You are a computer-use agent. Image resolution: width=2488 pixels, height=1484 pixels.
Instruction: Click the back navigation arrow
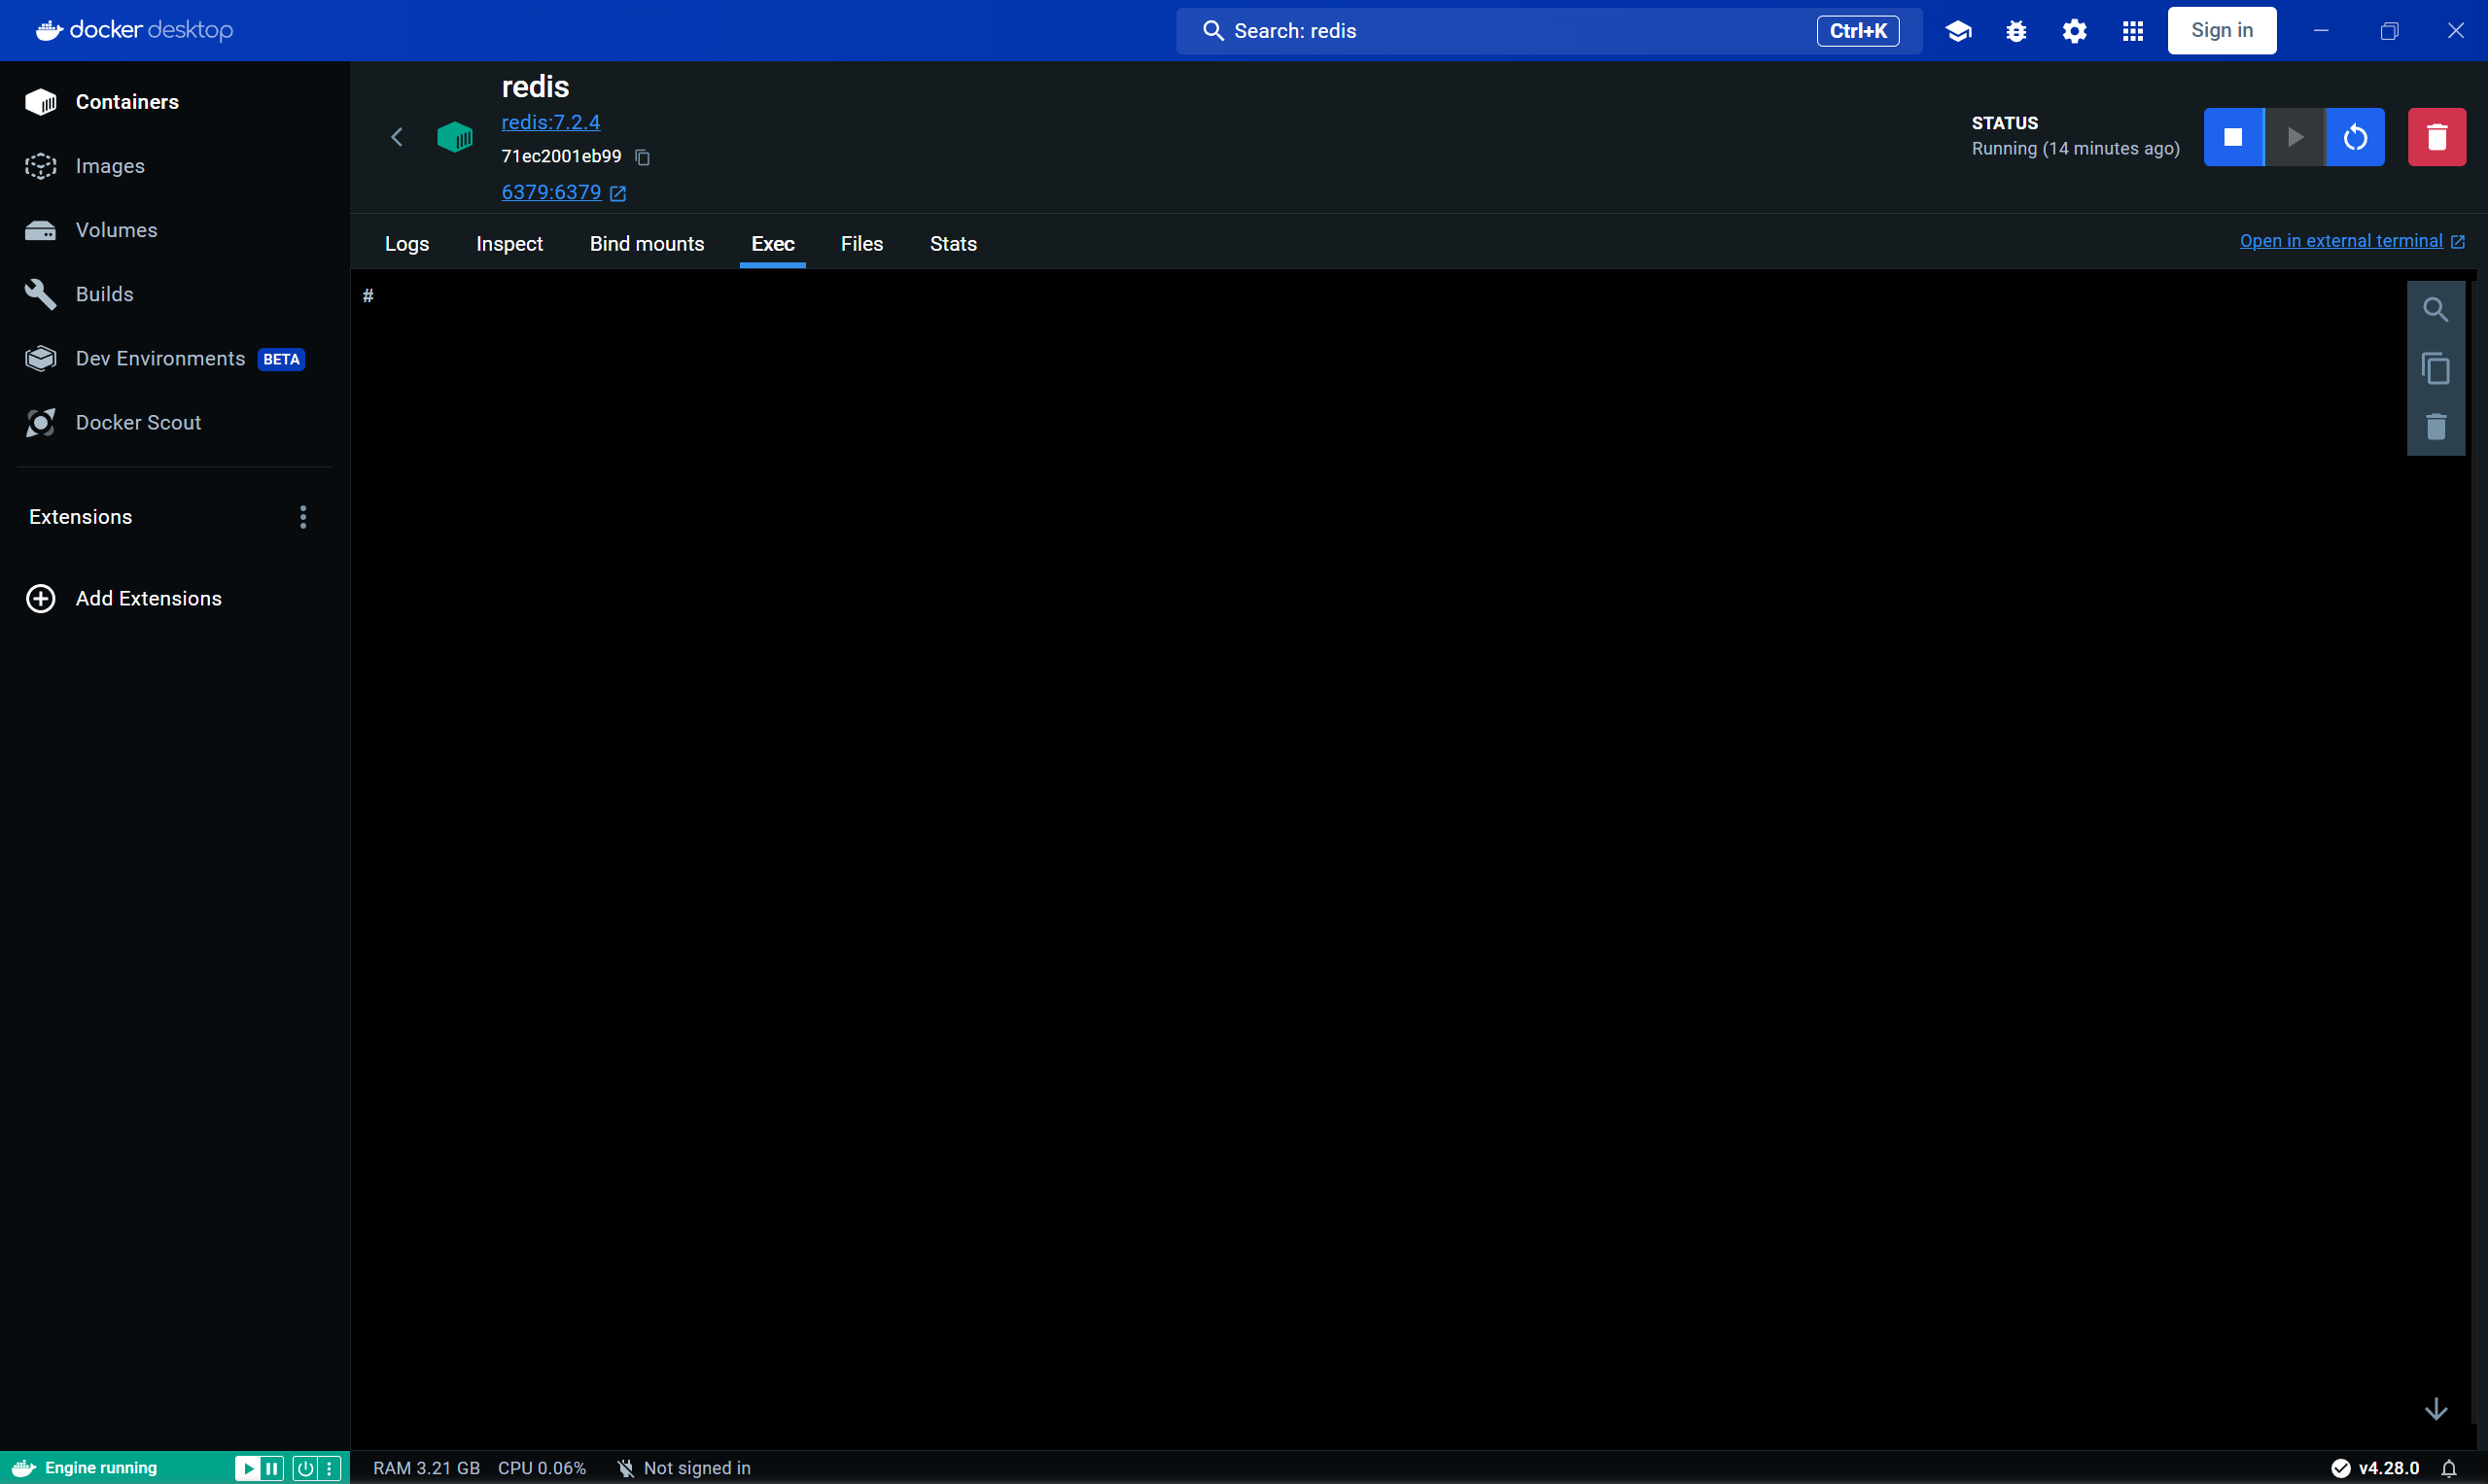pos(398,136)
